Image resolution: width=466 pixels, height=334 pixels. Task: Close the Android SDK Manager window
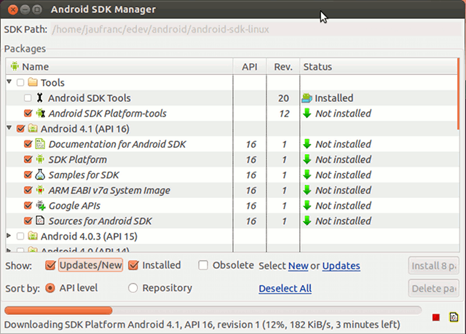click(13, 9)
